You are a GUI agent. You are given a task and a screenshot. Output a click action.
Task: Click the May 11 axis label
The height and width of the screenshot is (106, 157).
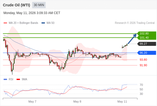(122, 101)
